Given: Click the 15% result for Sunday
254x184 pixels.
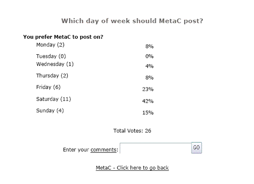Looking at the screenshot, I should click(148, 113).
